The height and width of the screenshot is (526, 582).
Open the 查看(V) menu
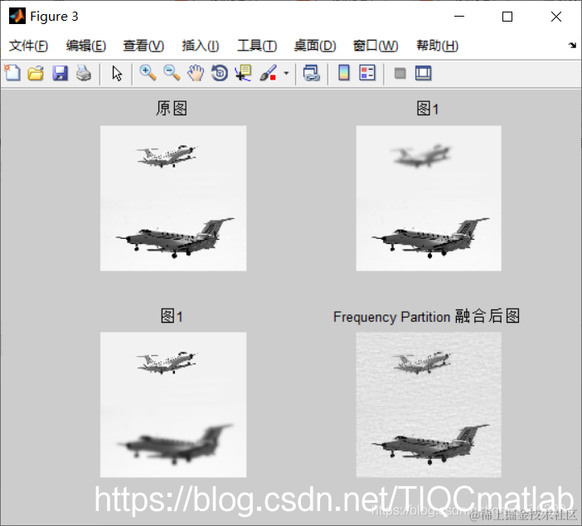[x=143, y=46]
